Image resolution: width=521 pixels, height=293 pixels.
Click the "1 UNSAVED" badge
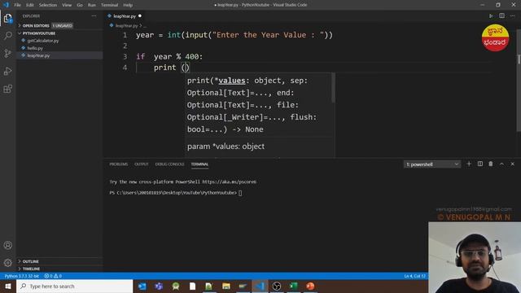63,25
